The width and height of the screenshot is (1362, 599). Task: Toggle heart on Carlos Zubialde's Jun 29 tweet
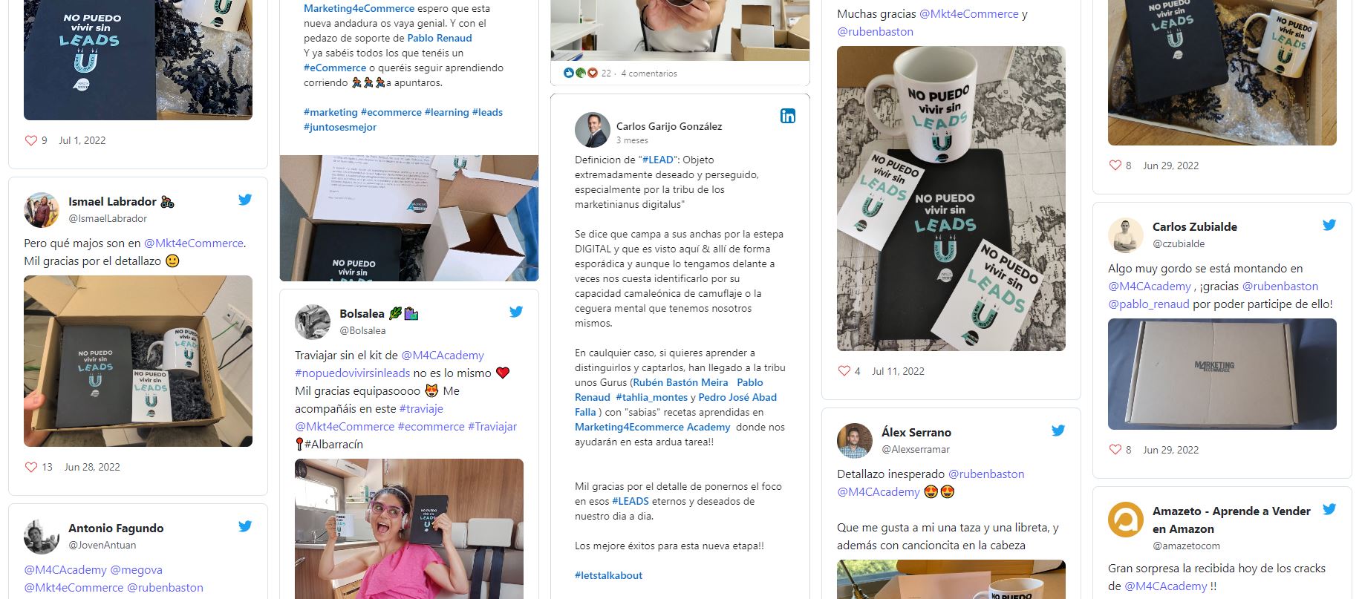click(x=1115, y=450)
